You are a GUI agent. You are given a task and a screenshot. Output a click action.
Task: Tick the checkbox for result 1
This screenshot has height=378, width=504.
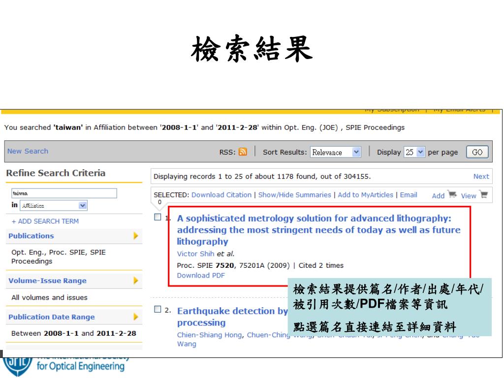[157, 217]
